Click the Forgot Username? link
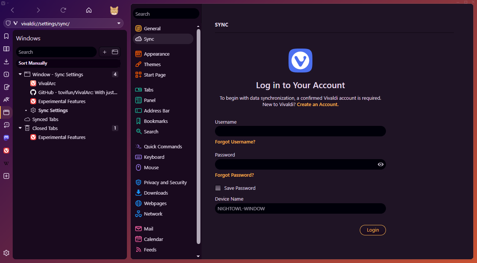The image size is (477, 263). coord(235,142)
